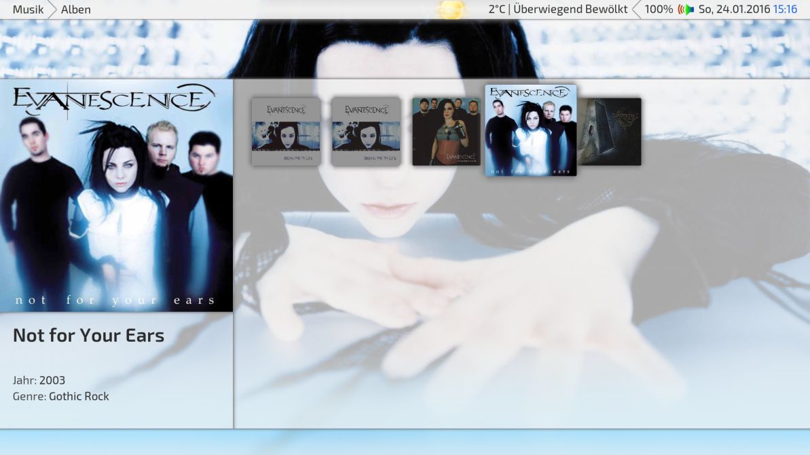Click the clock showing 15:16
Screen dimensions: 810x455
click(x=785, y=9)
